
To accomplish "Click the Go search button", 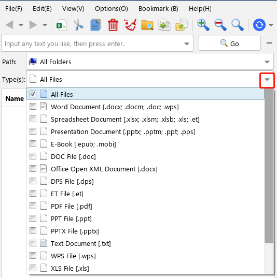I will coord(230,43).
